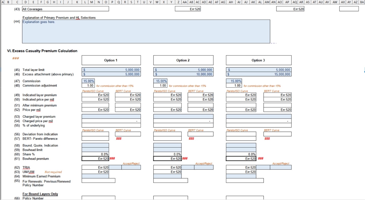
Task: Click Option 2 excess attachment 10,000,000 cell
Action: click(183, 74)
